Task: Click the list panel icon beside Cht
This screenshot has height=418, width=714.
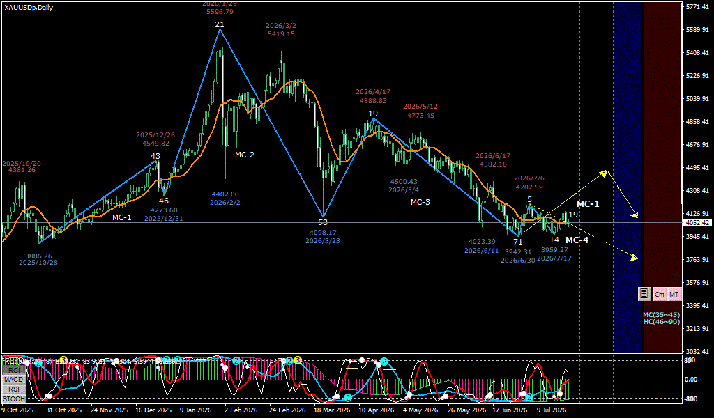Action: click(x=644, y=294)
